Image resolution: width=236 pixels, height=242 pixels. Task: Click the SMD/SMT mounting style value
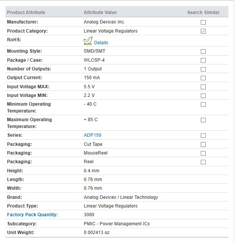(x=94, y=51)
